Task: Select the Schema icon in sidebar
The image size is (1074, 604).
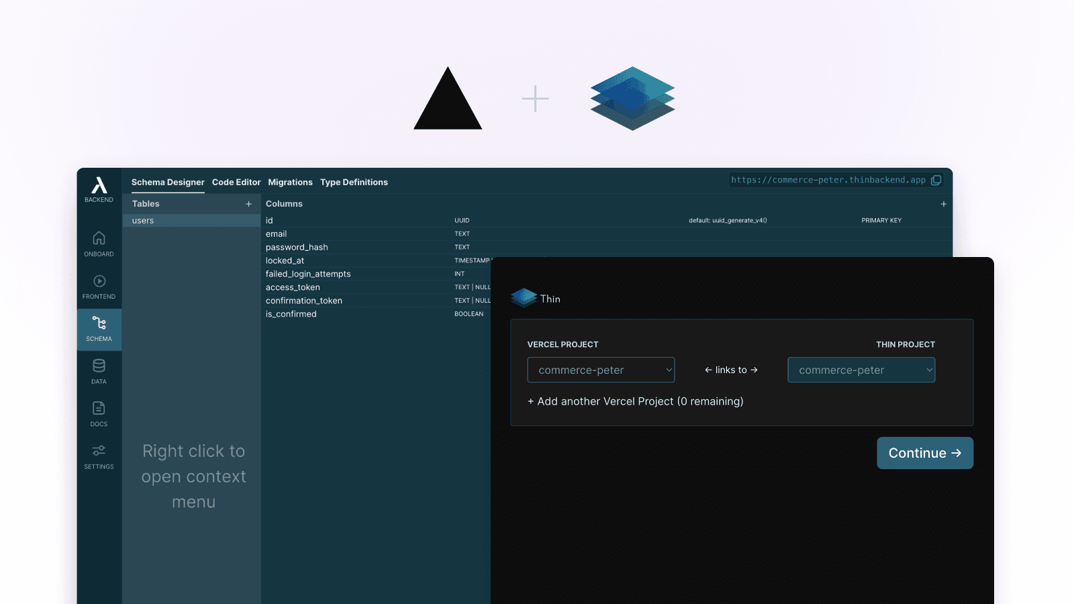Action: point(99,329)
